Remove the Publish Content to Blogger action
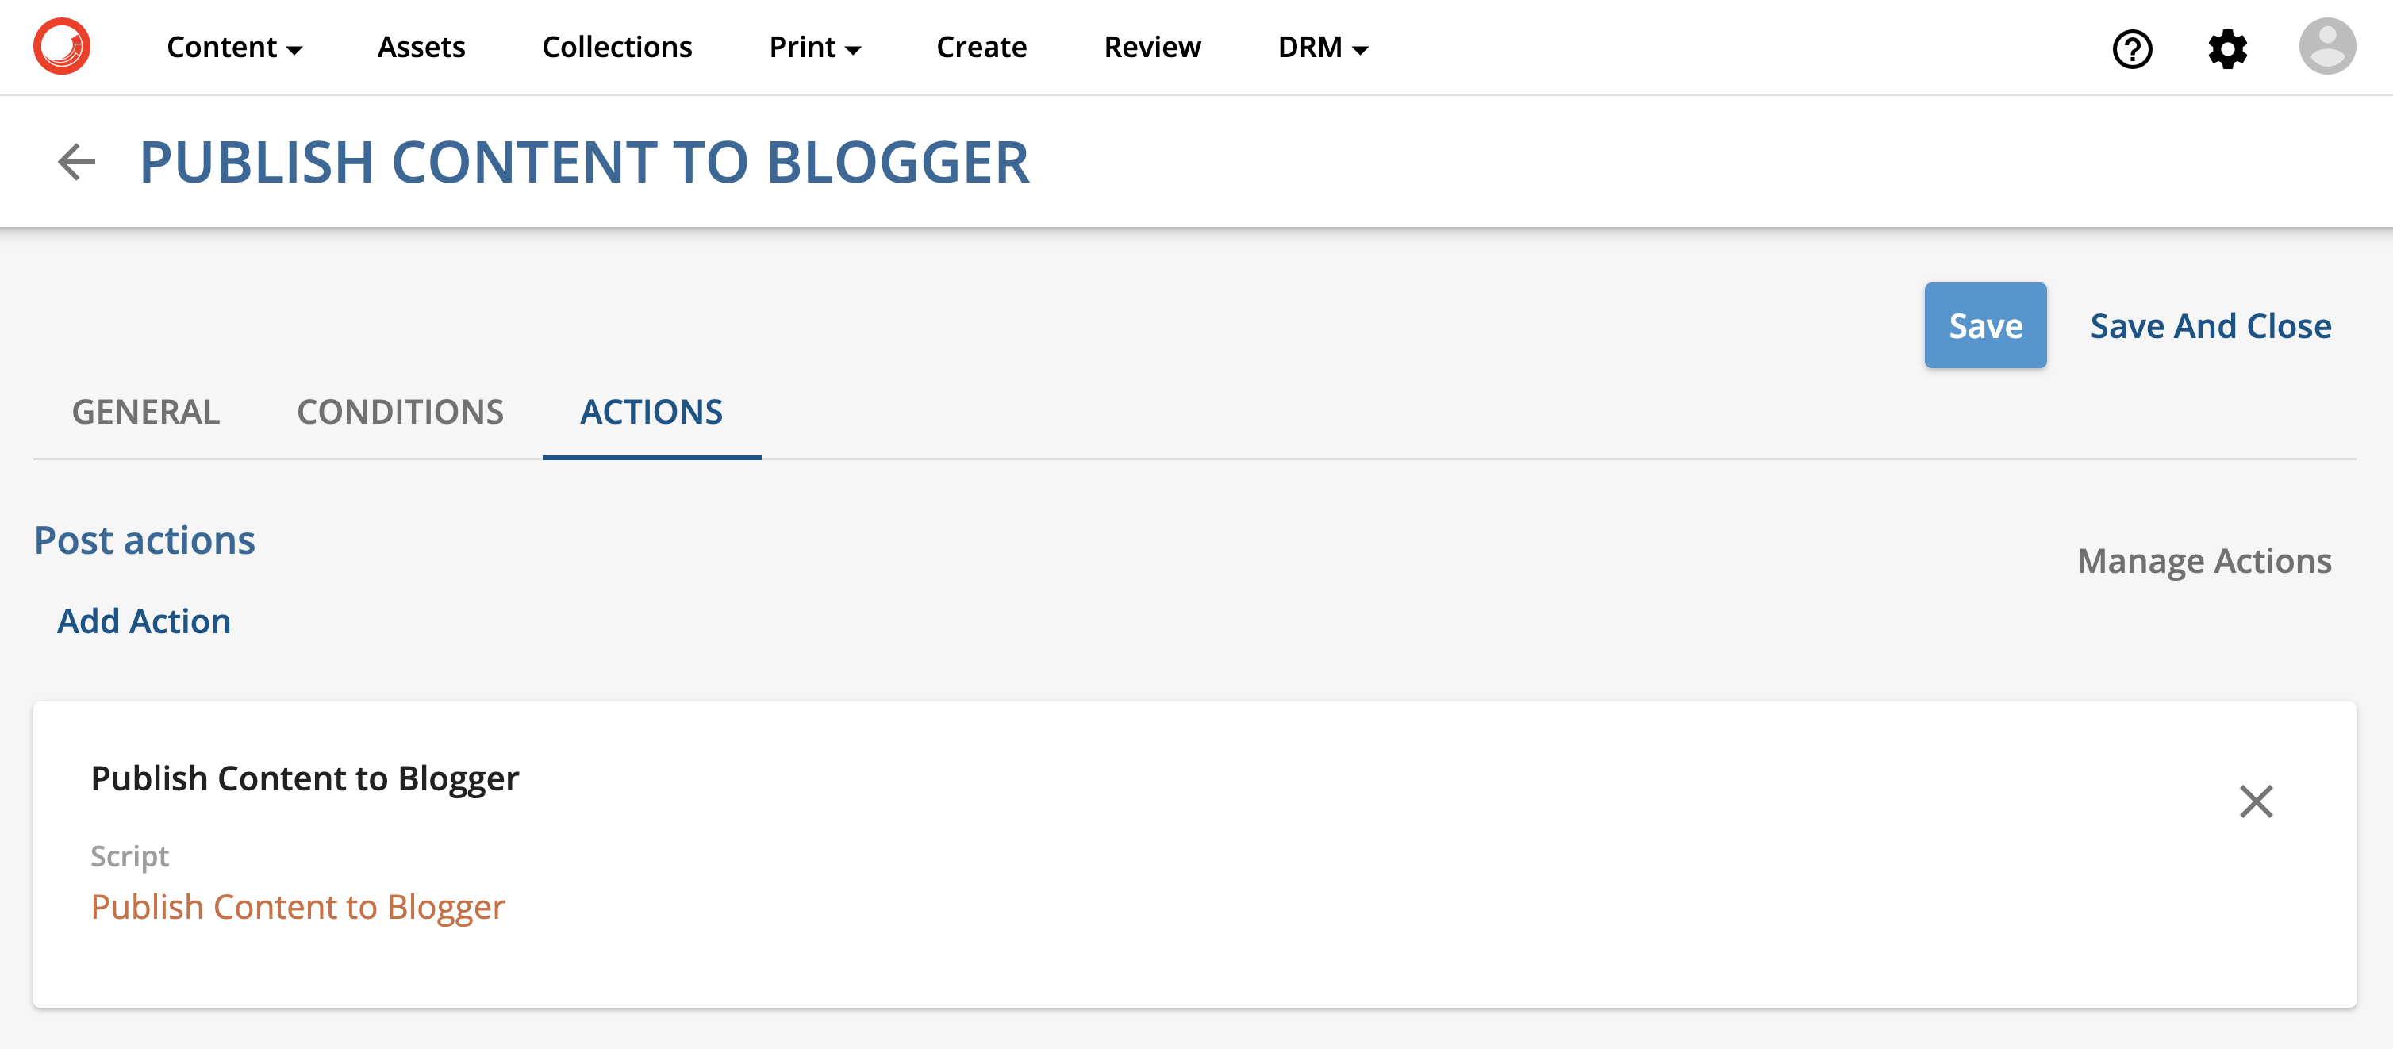Screen dimensions: 2393x1049 pos(2256,801)
